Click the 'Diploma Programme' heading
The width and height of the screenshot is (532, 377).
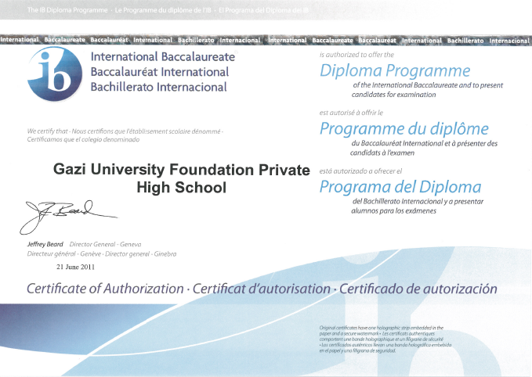(x=395, y=71)
